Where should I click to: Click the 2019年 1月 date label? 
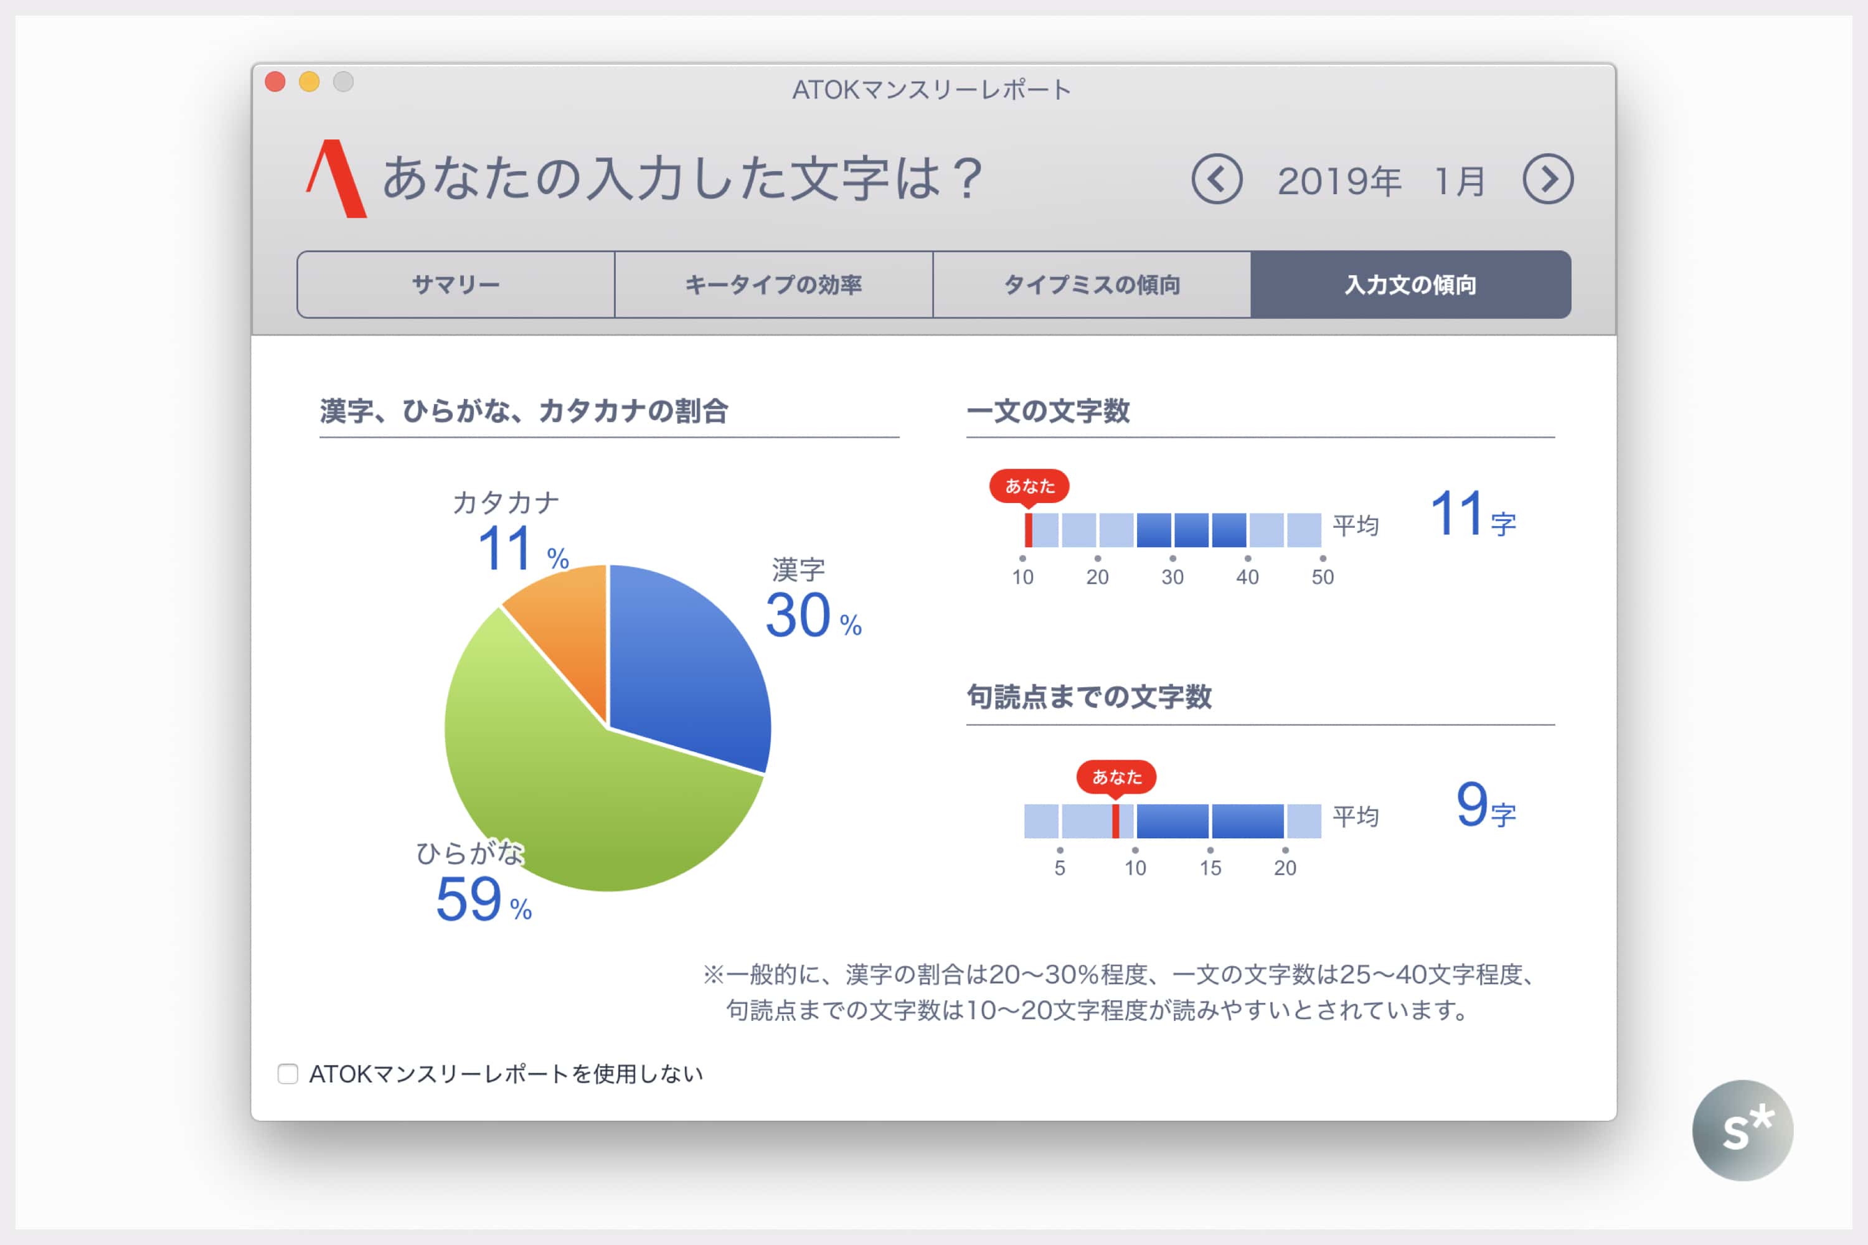coord(1380,181)
